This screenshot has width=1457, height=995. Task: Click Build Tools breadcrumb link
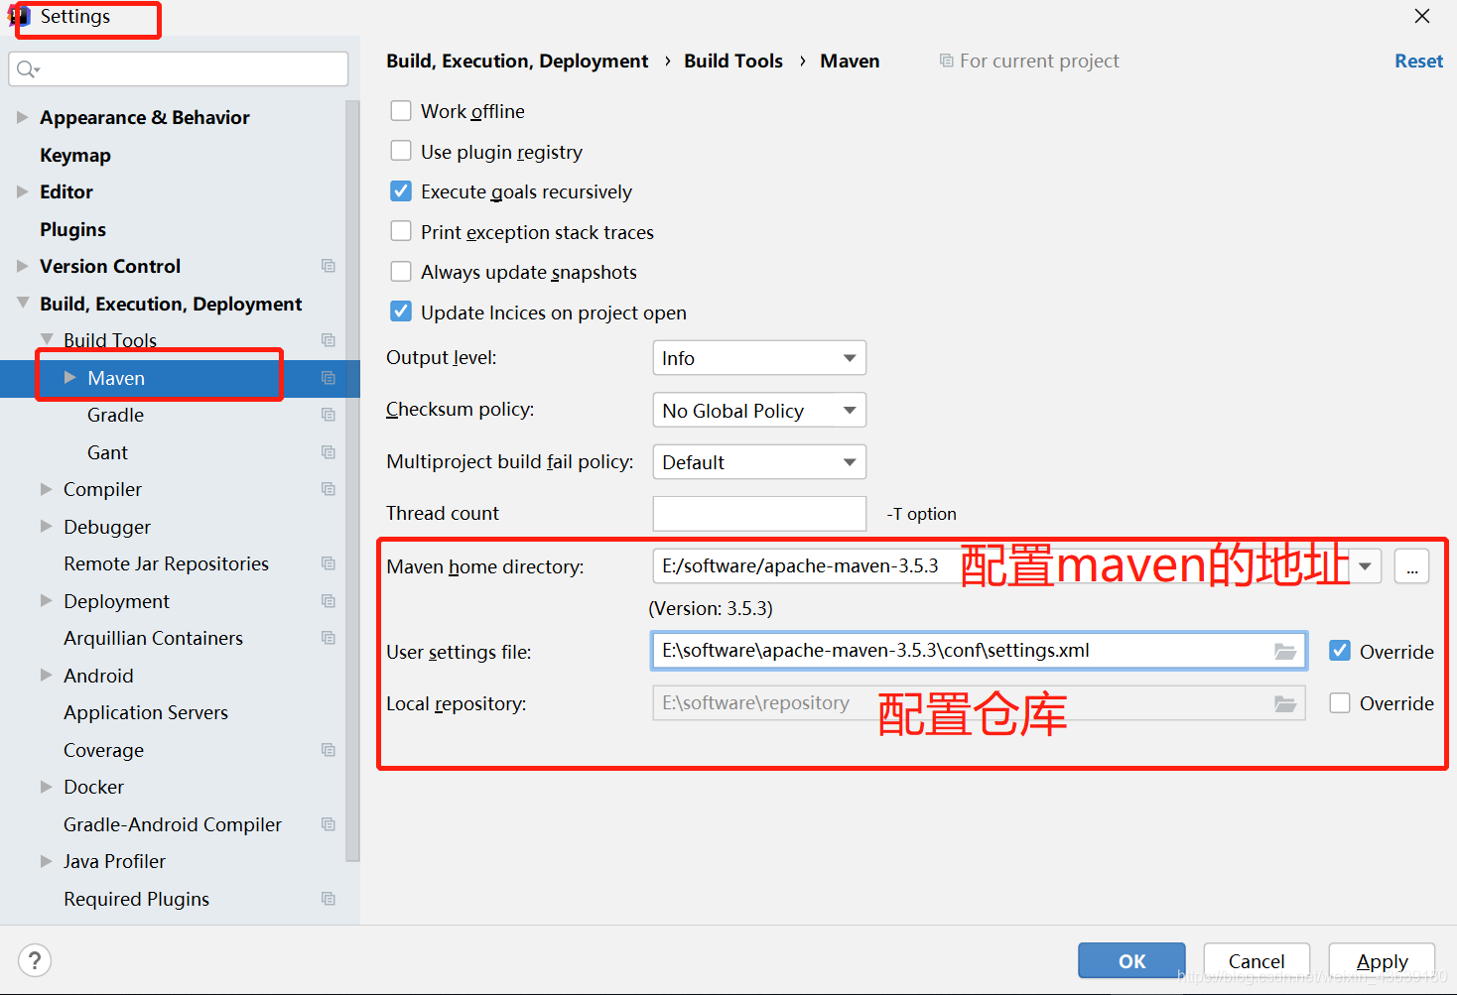pos(733,61)
